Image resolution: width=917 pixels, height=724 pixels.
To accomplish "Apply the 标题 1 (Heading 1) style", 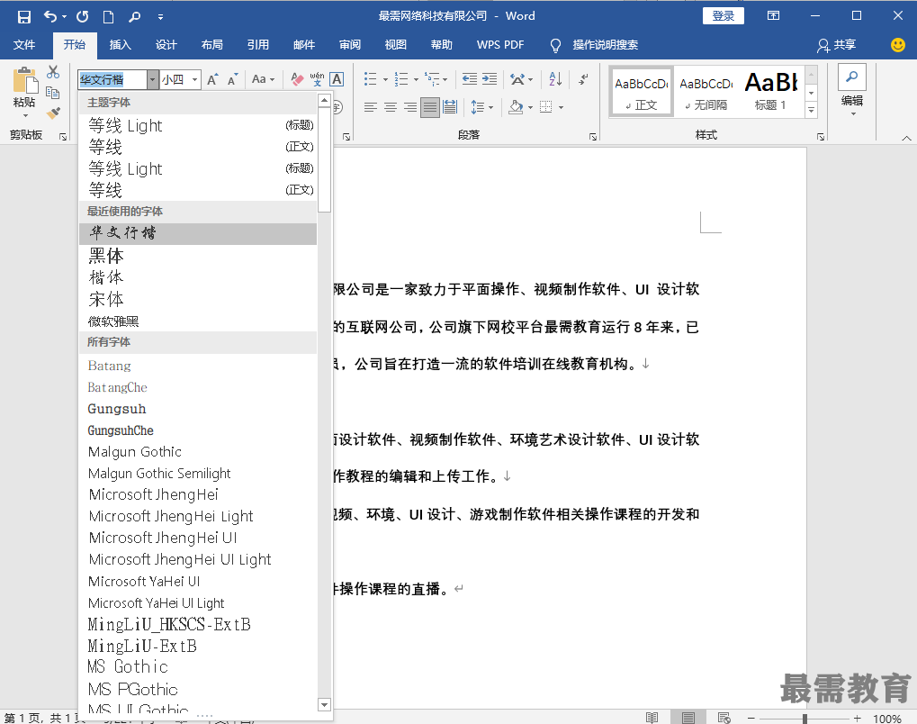I will tap(770, 92).
